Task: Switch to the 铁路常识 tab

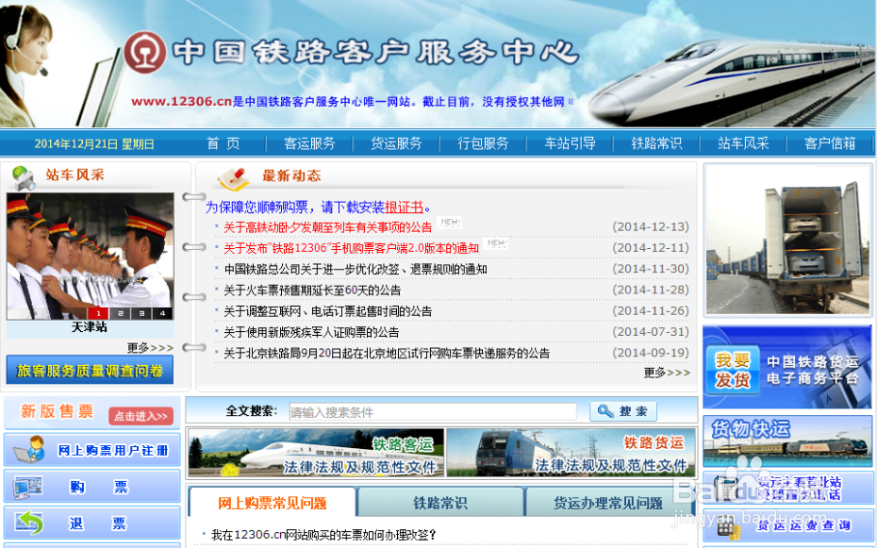Action: (440, 503)
